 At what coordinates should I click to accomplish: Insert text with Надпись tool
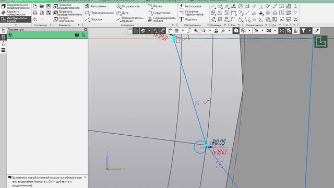(x=188, y=19)
